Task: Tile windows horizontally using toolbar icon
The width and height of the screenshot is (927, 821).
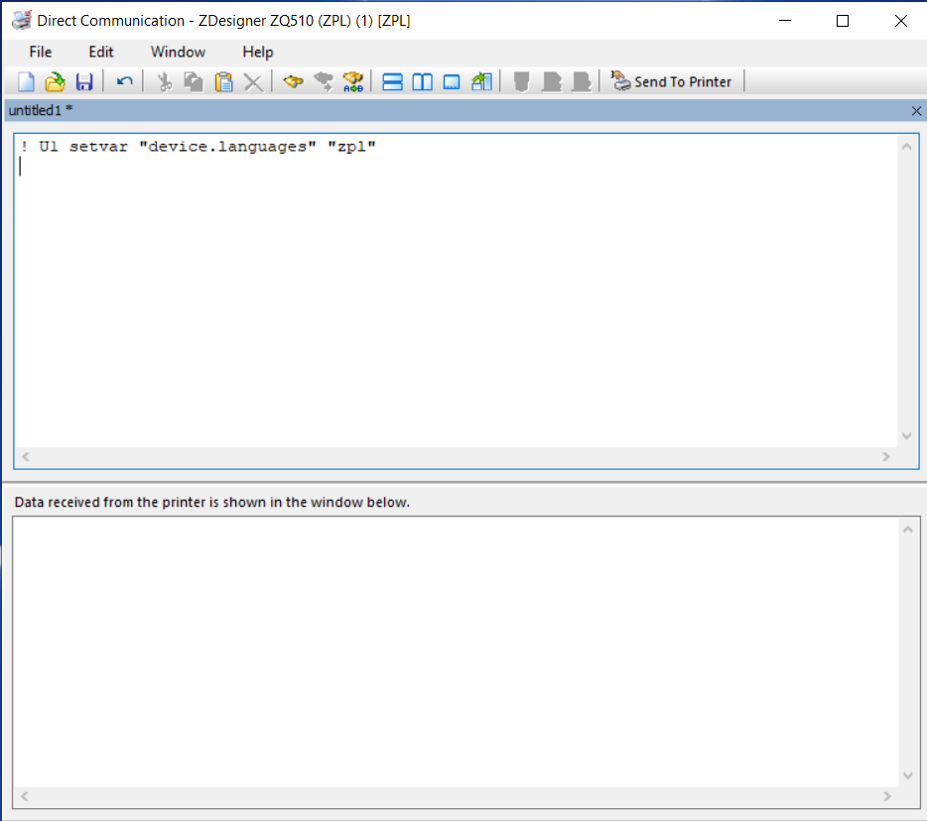Action: (392, 82)
